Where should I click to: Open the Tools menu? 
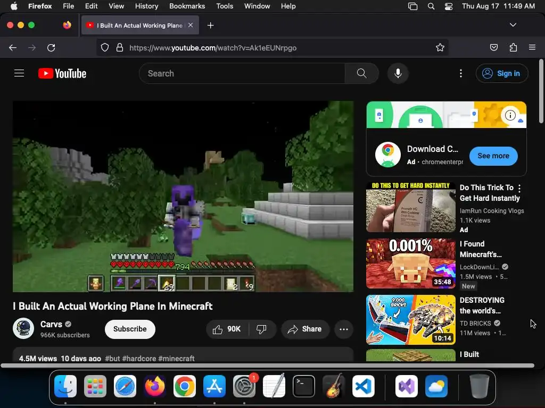click(225, 6)
